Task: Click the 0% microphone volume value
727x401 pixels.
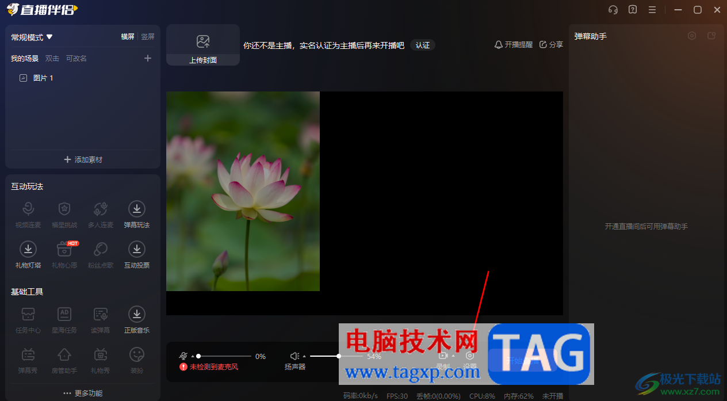Action: pyautogui.click(x=261, y=357)
